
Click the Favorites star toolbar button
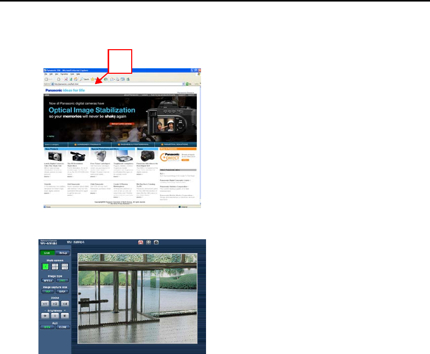tap(93, 79)
